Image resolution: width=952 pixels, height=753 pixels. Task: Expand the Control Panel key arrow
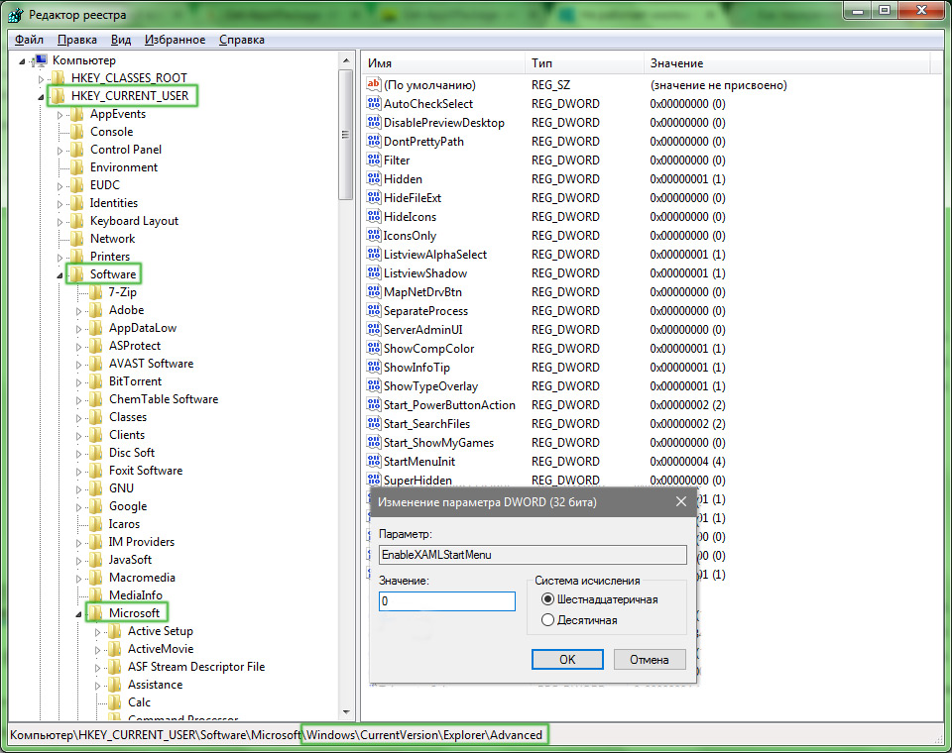(x=59, y=150)
